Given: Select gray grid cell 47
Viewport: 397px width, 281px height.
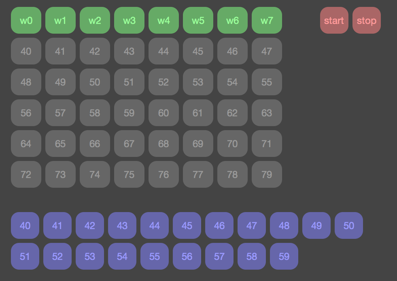Looking at the screenshot, I should 267,51.
